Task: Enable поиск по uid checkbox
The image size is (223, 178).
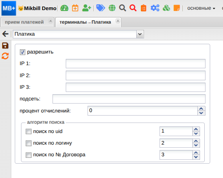Action: click(x=28, y=131)
